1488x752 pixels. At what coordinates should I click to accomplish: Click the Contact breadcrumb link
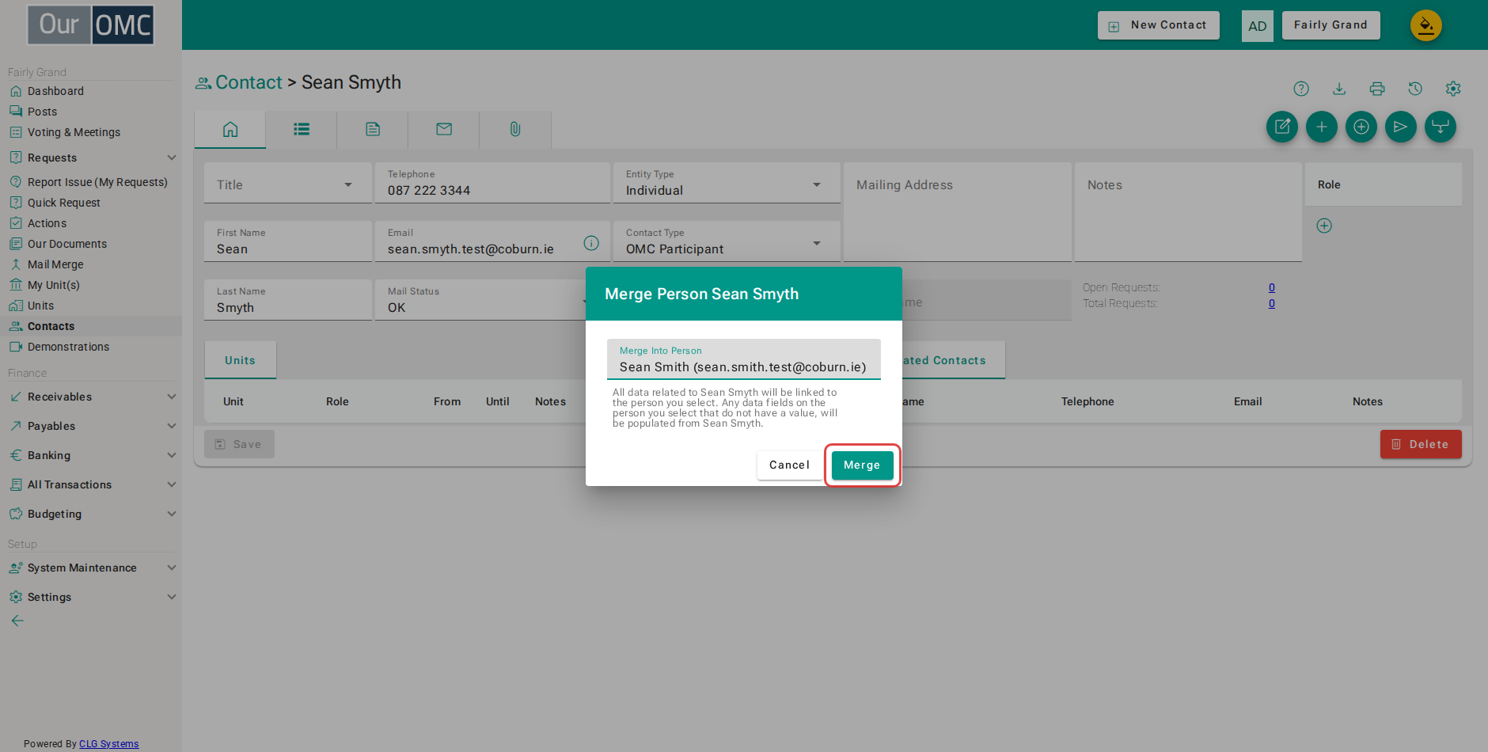[x=249, y=82]
